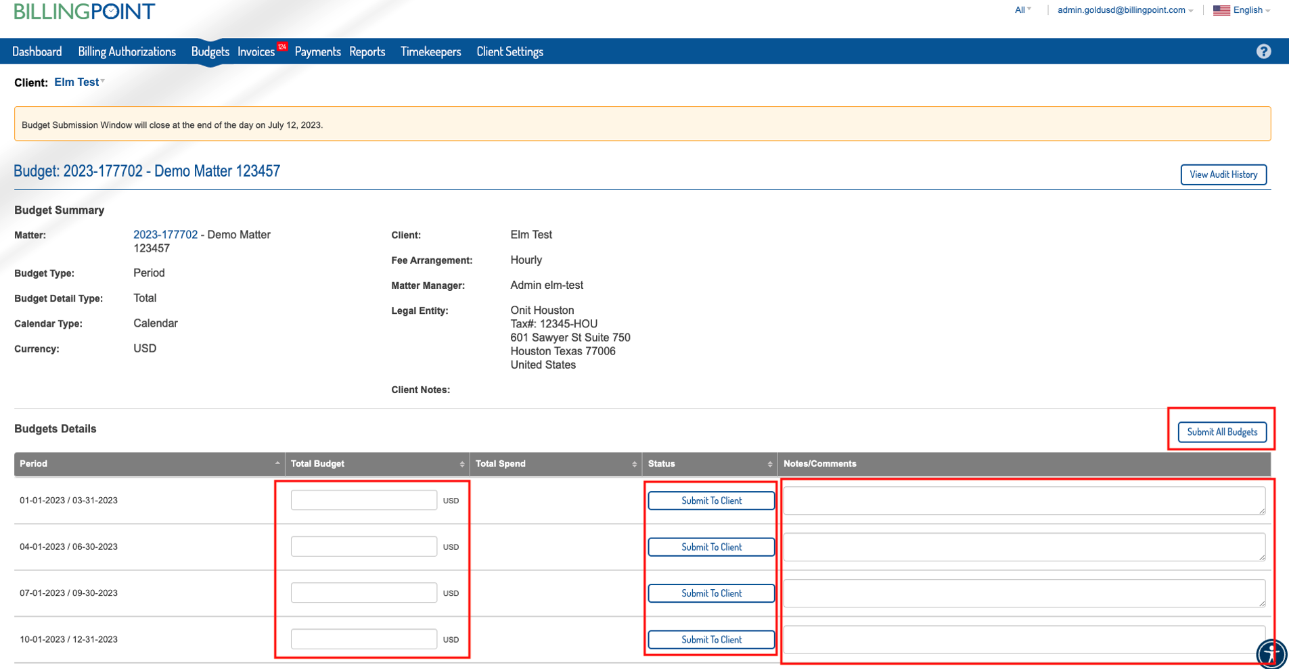Image resolution: width=1289 pixels, height=669 pixels.
Task: Click the US flag language icon
Action: [x=1221, y=10]
